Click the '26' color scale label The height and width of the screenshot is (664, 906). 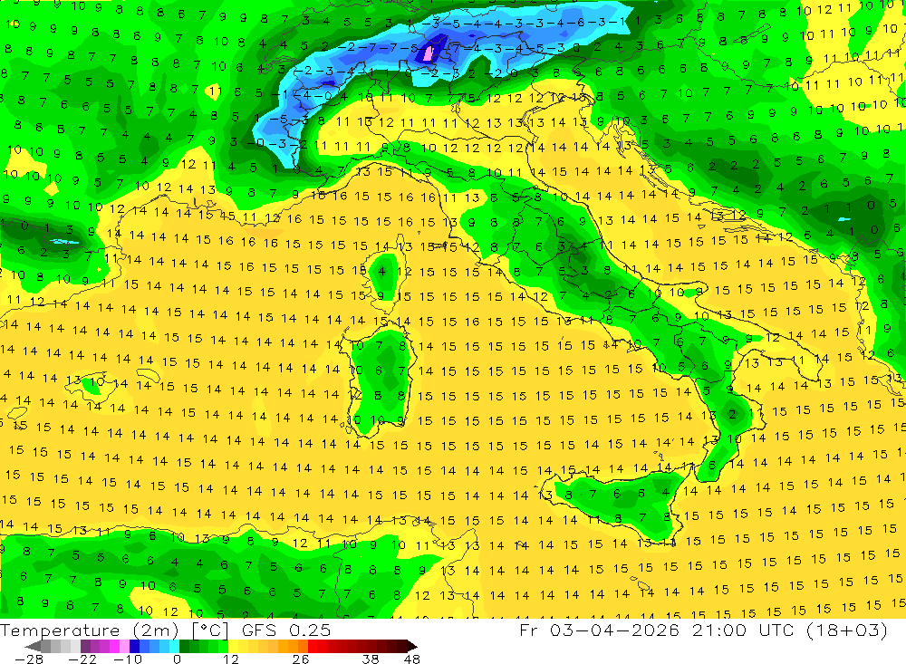pyautogui.click(x=301, y=659)
